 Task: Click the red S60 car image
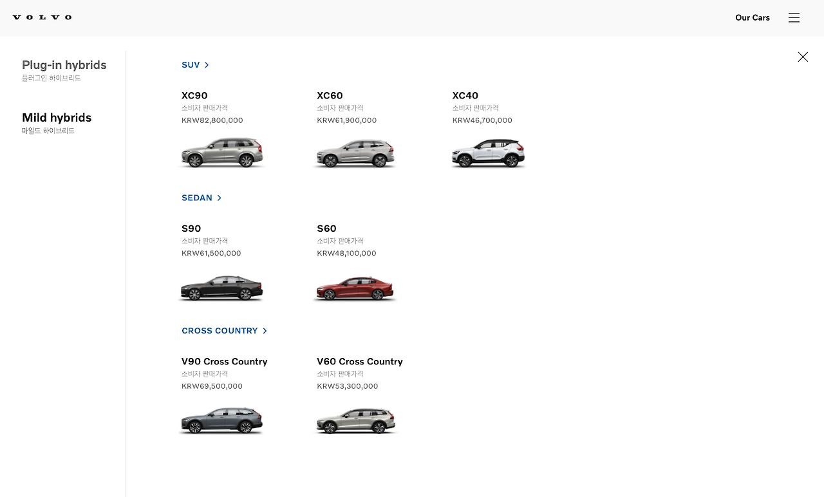coord(355,288)
